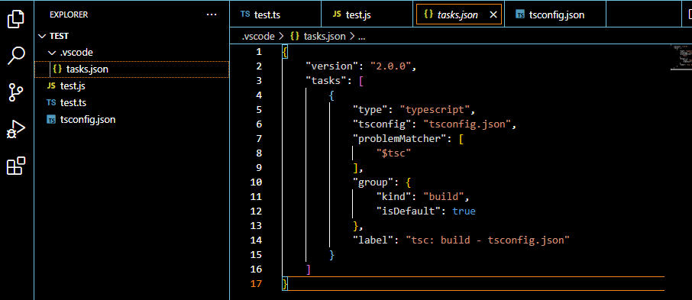Open test.js from the Explorer tree
692x300 pixels.
(x=131, y=86)
